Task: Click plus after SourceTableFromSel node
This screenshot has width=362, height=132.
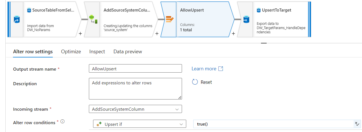Action: point(80,34)
